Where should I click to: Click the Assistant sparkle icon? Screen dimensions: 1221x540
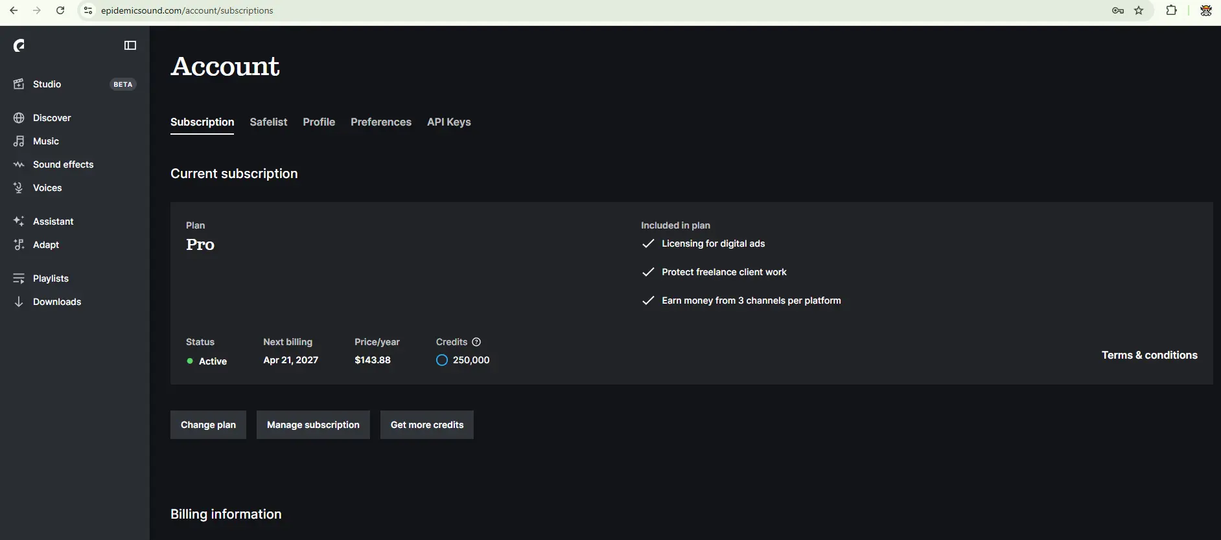(x=19, y=221)
